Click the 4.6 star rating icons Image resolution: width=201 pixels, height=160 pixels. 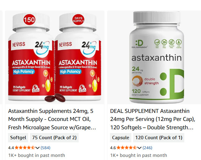(x=127, y=148)
